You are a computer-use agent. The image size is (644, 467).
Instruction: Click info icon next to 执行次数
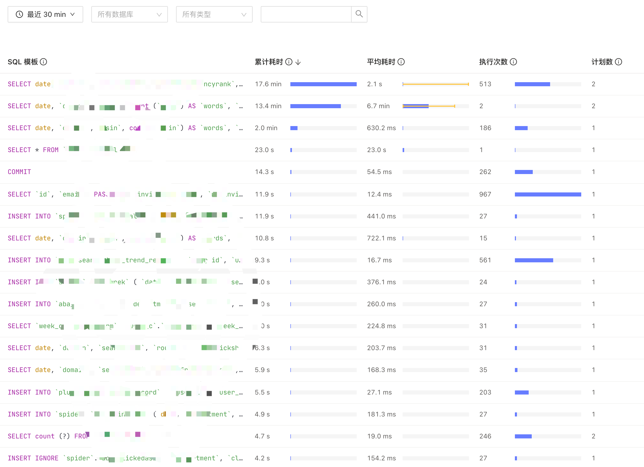(x=513, y=62)
